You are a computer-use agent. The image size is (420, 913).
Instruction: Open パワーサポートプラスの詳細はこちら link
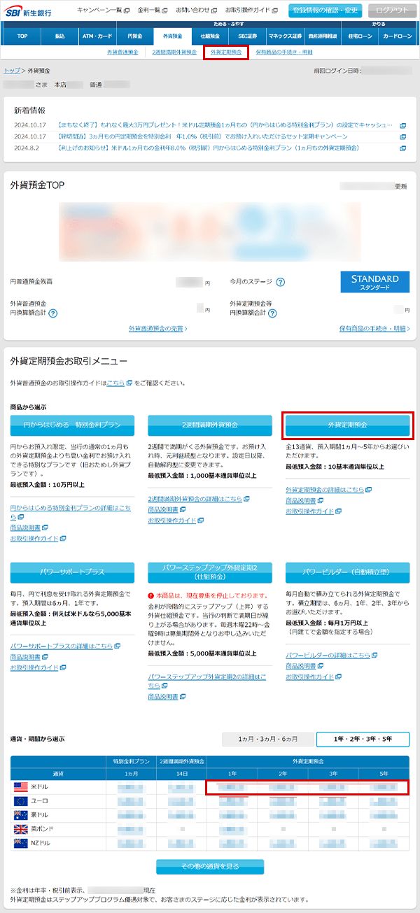pos(62,646)
